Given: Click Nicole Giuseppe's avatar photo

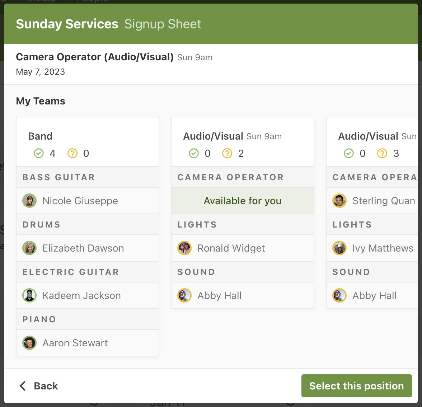Looking at the screenshot, I should [29, 201].
